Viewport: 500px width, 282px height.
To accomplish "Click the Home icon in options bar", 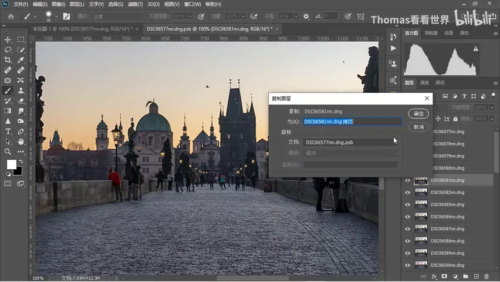I will point(11,16).
